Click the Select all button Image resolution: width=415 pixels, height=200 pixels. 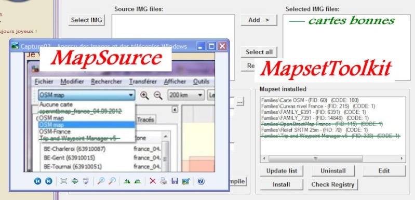point(259,52)
